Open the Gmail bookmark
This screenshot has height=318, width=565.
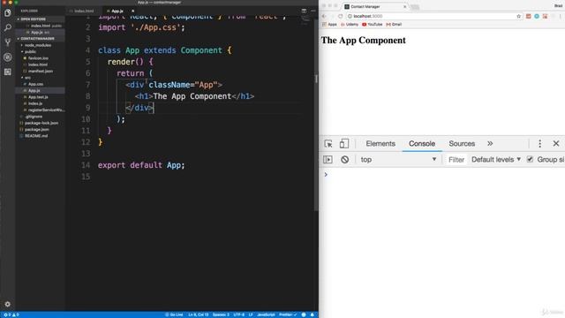pyautogui.click(x=394, y=24)
